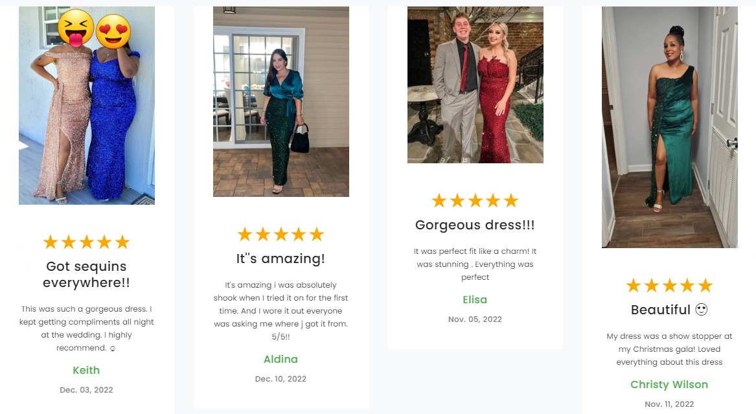Click the star rating under Keith's photo
Screen dimensions: 756x414
[87, 242]
